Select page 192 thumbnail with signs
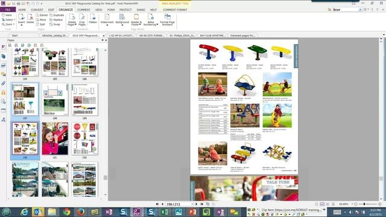386x217 pixels. [84, 139]
